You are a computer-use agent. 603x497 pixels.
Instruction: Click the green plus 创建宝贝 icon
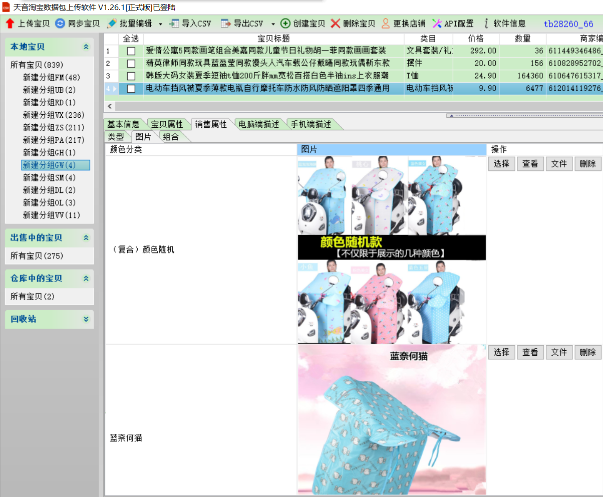285,24
